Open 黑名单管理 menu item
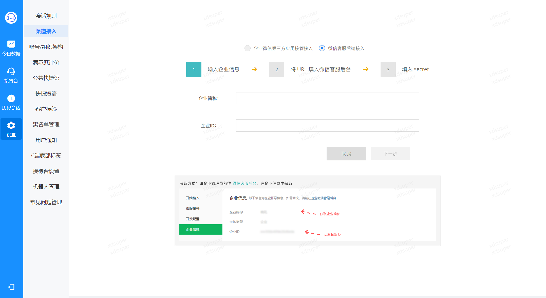 (46, 124)
